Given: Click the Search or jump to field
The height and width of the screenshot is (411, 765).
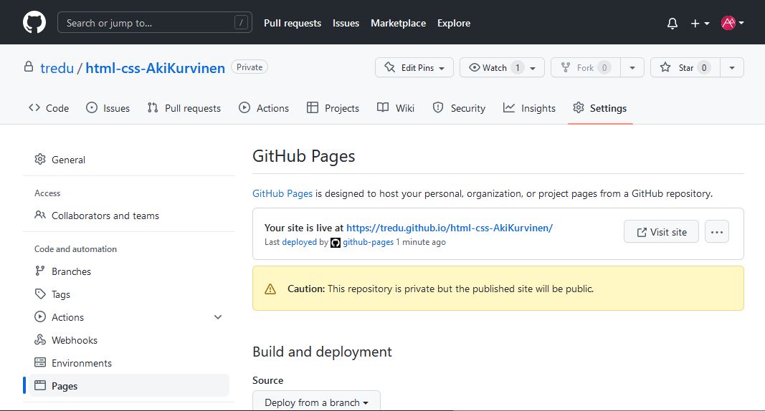Looking at the screenshot, I should tap(154, 23).
